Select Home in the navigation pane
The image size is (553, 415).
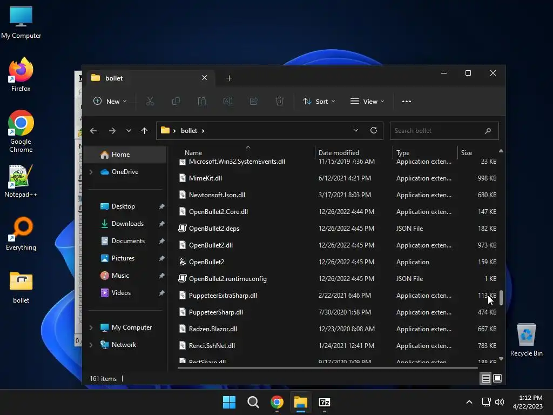125,155
